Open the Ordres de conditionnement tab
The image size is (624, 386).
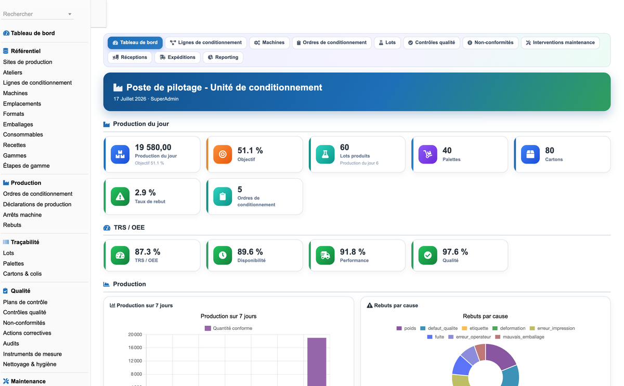331,43
